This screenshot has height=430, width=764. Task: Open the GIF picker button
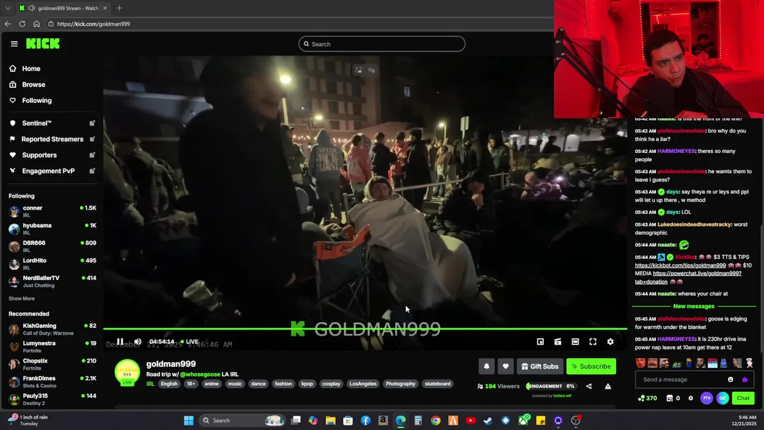[722, 398]
